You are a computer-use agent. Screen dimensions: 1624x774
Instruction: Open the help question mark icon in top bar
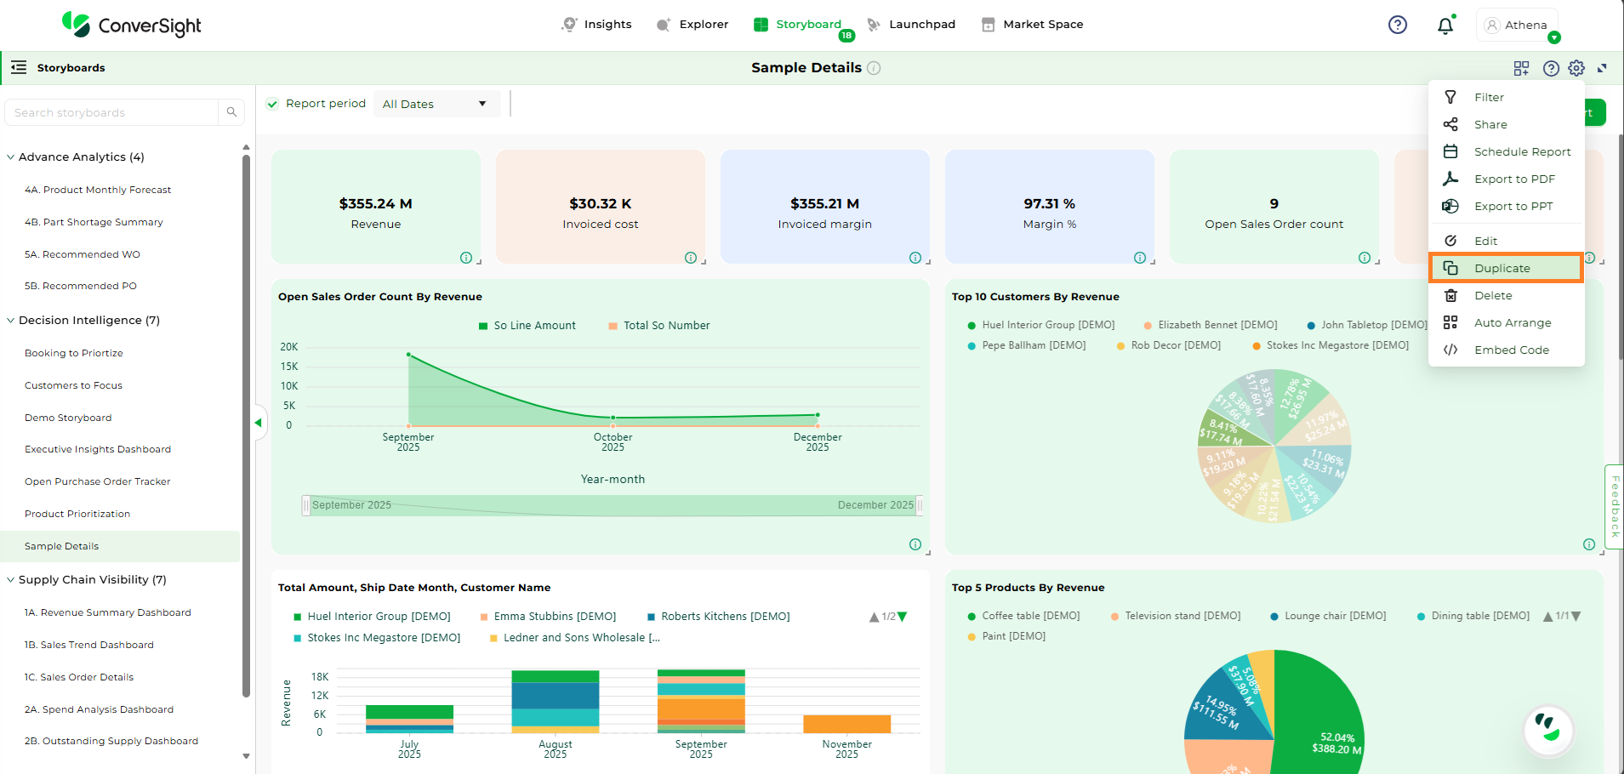[x=1397, y=25]
